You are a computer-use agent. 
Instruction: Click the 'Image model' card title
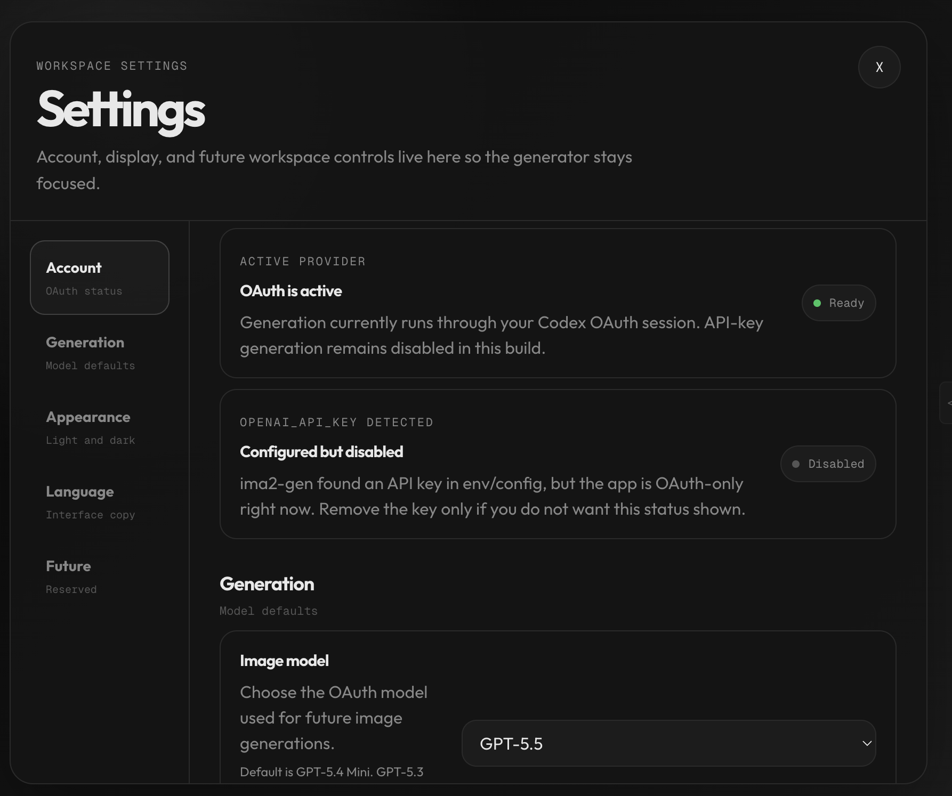pyautogui.click(x=284, y=661)
